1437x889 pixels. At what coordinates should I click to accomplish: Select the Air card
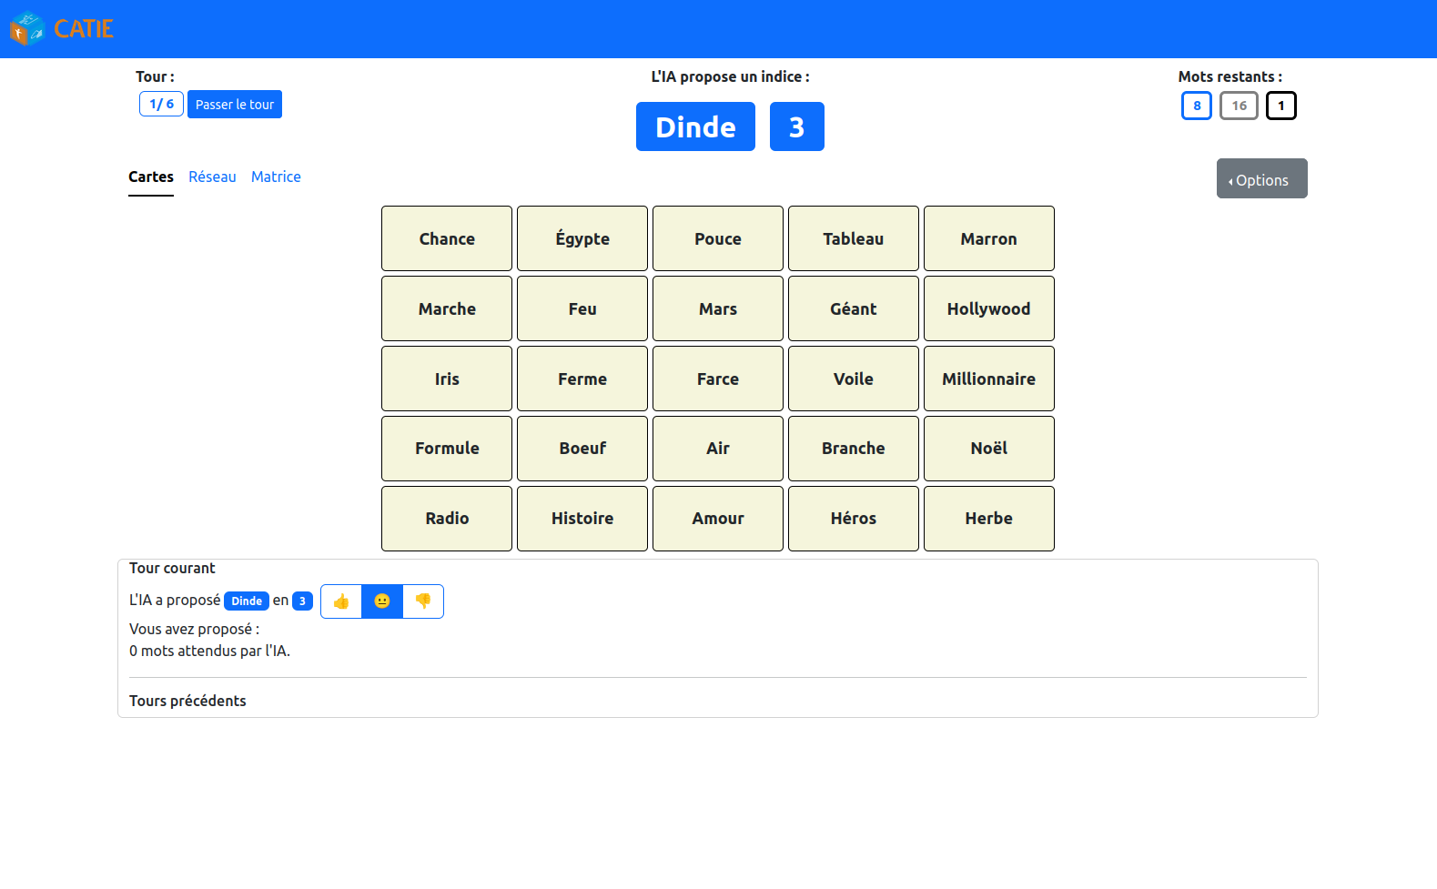coord(718,449)
